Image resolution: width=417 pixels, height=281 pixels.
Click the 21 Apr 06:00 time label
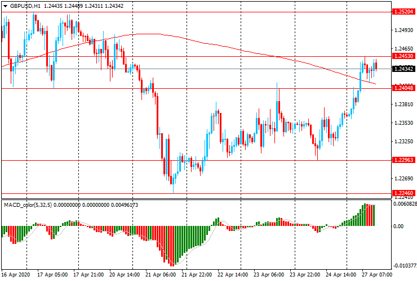[161, 275]
